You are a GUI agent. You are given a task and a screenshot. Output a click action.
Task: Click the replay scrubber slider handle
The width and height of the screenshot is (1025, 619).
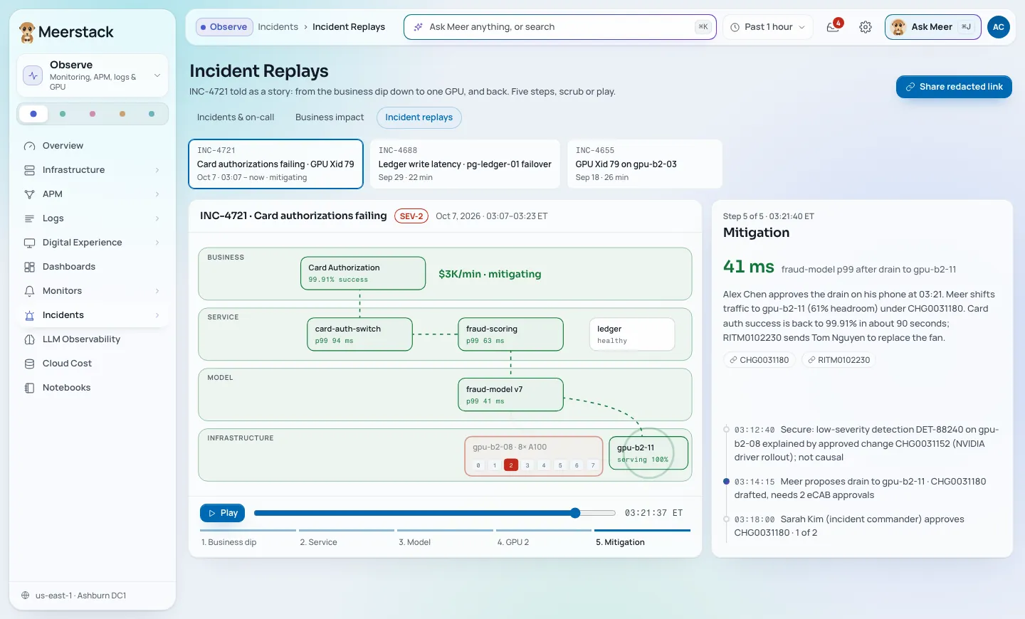point(575,513)
